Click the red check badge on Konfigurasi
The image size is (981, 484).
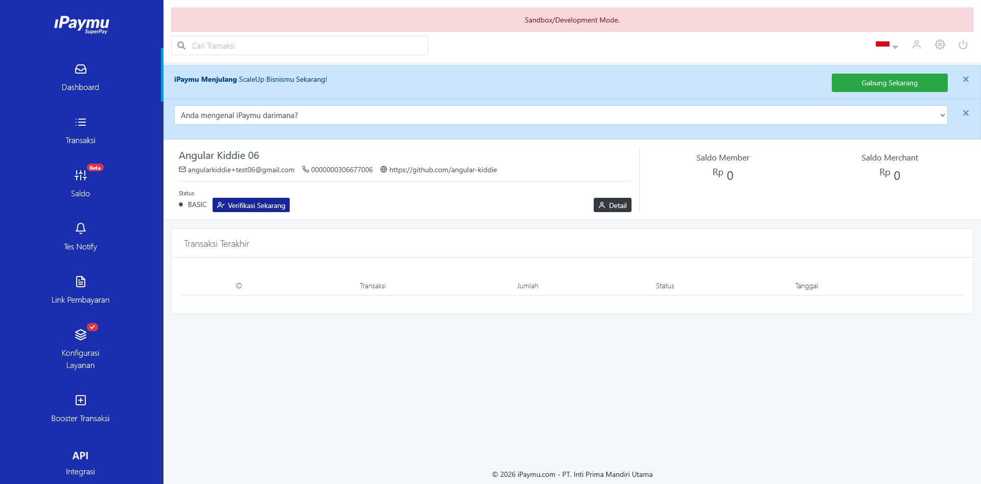(92, 327)
